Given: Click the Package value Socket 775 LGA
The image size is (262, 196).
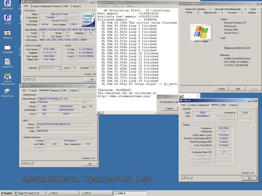Looking at the screenshot, I should click(60, 21).
